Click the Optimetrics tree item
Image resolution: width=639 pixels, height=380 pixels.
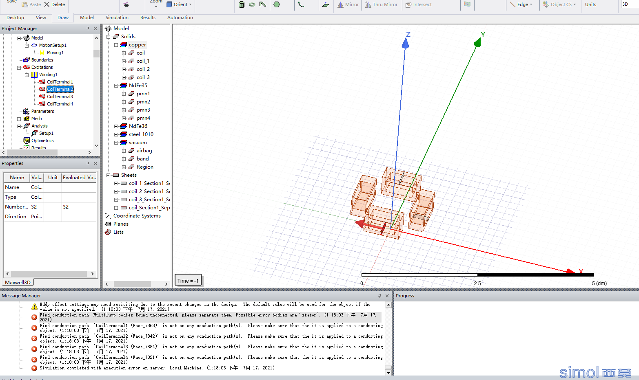point(42,141)
